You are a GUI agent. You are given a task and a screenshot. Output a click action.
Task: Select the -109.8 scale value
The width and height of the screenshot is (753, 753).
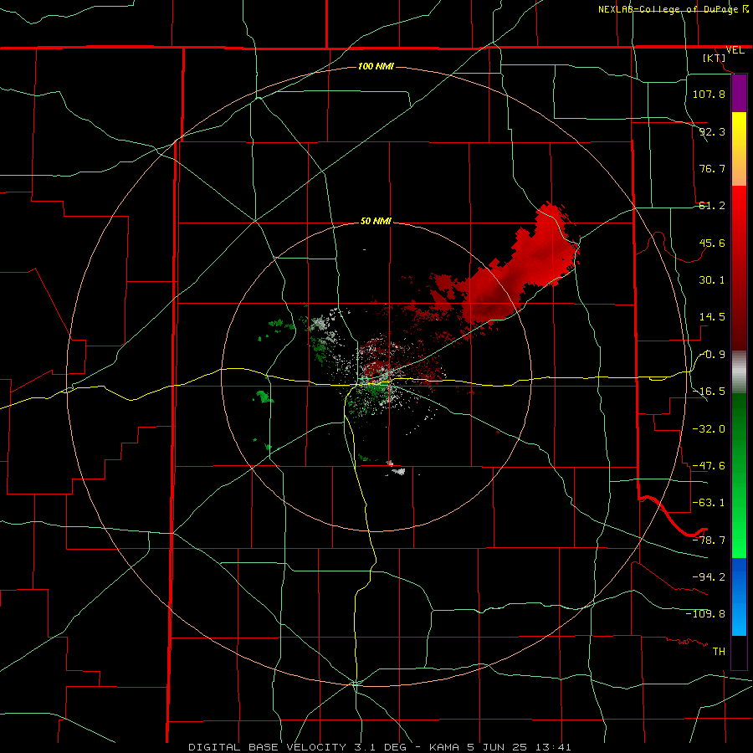pyautogui.click(x=705, y=614)
